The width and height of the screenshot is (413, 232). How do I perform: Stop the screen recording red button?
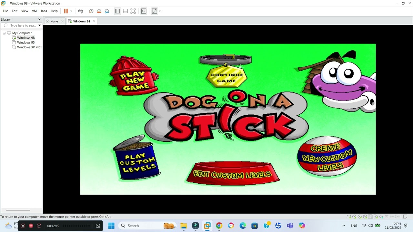[x=31, y=226]
